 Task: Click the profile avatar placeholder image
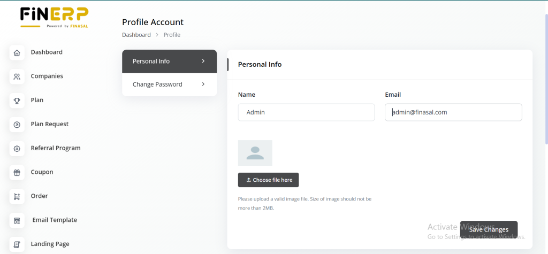[x=255, y=153]
